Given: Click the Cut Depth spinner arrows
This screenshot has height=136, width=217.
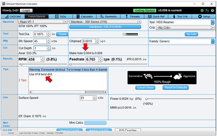Looking at the screenshot, I should (x=49, y=48).
